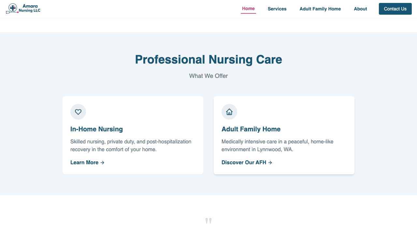This screenshot has height=234, width=417.
Task: Open the Services page from the navbar
Action: [x=277, y=9]
